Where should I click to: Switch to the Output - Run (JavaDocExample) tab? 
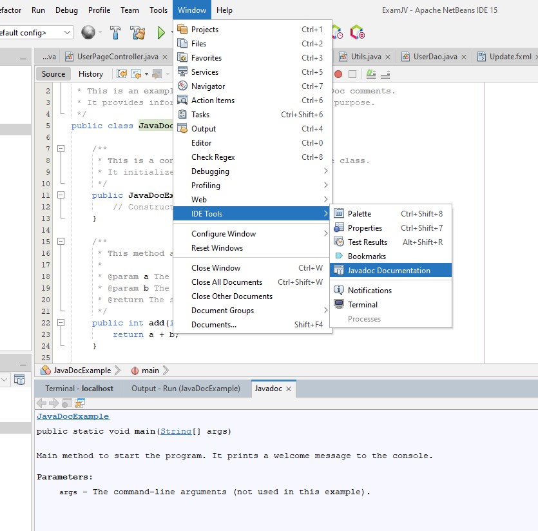point(186,389)
